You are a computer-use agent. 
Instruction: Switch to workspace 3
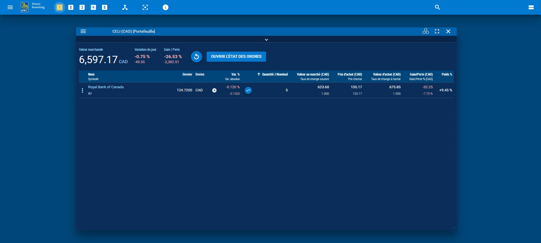tap(82, 7)
